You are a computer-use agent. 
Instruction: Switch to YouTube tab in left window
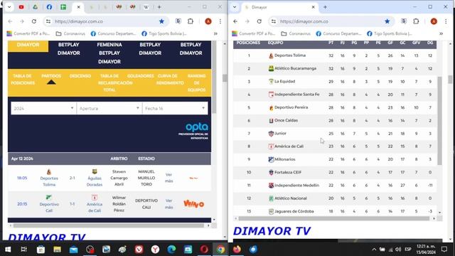21,7
